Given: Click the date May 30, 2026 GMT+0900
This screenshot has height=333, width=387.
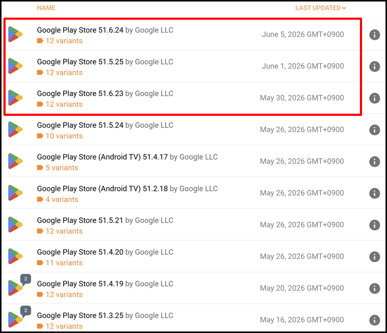Looking at the screenshot, I should [x=302, y=98].
